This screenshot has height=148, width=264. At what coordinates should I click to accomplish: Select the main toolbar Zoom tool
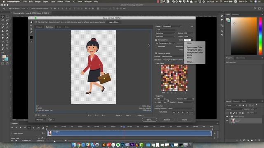[x=7, y=49]
